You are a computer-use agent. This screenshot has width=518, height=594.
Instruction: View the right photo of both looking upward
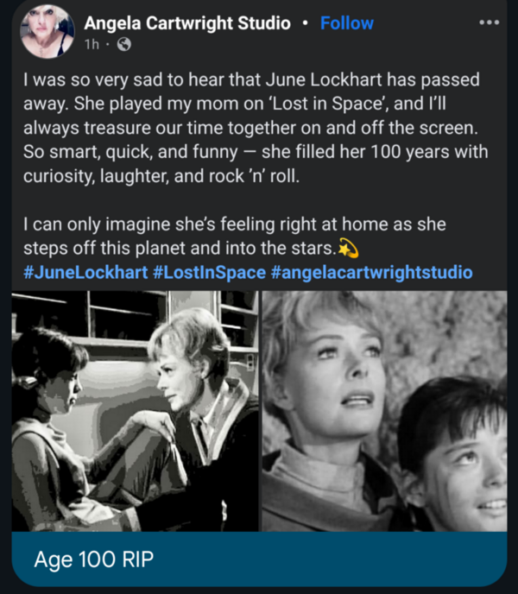click(385, 411)
